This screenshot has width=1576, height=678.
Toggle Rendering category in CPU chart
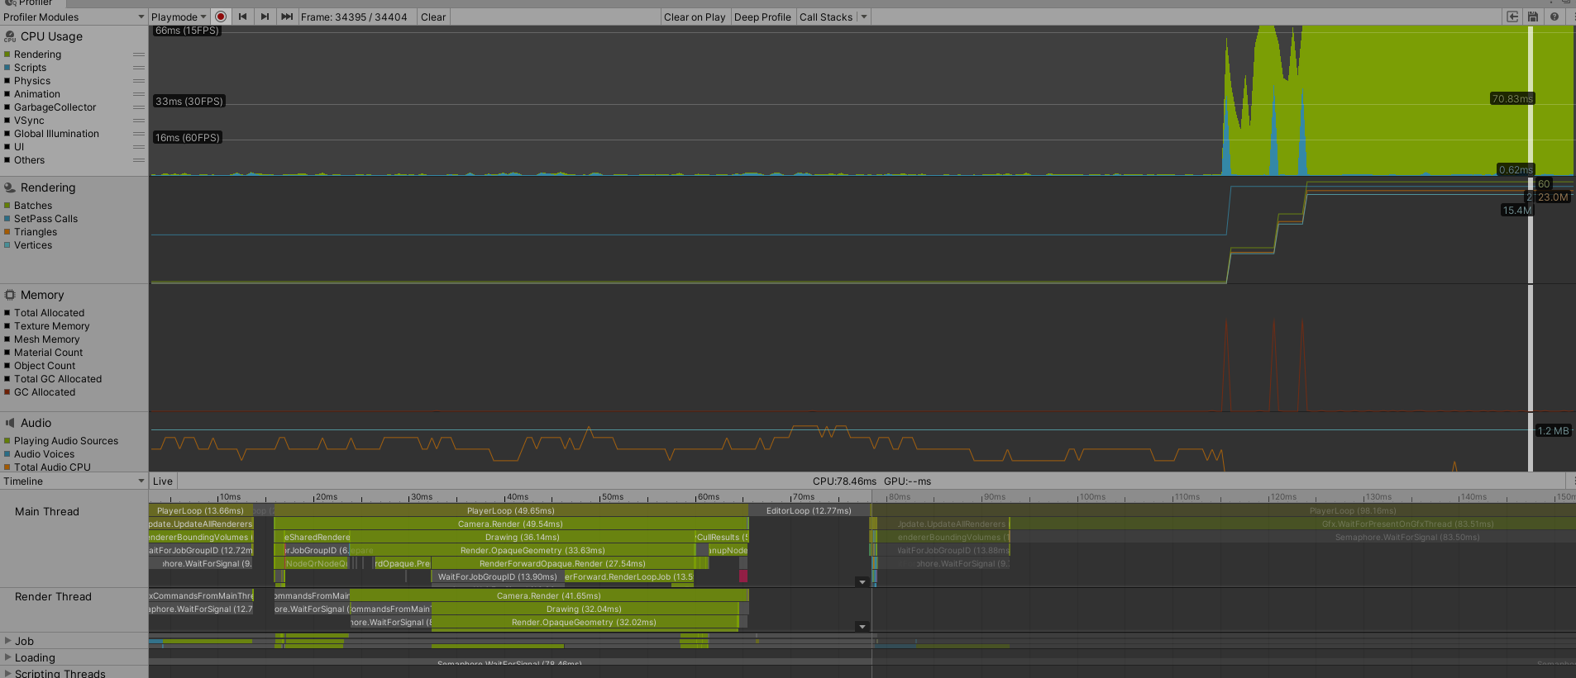click(x=7, y=55)
